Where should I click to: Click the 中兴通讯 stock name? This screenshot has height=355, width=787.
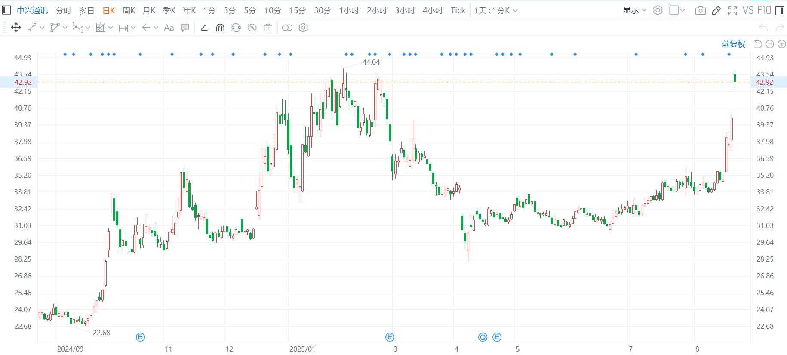click(x=32, y=10)
